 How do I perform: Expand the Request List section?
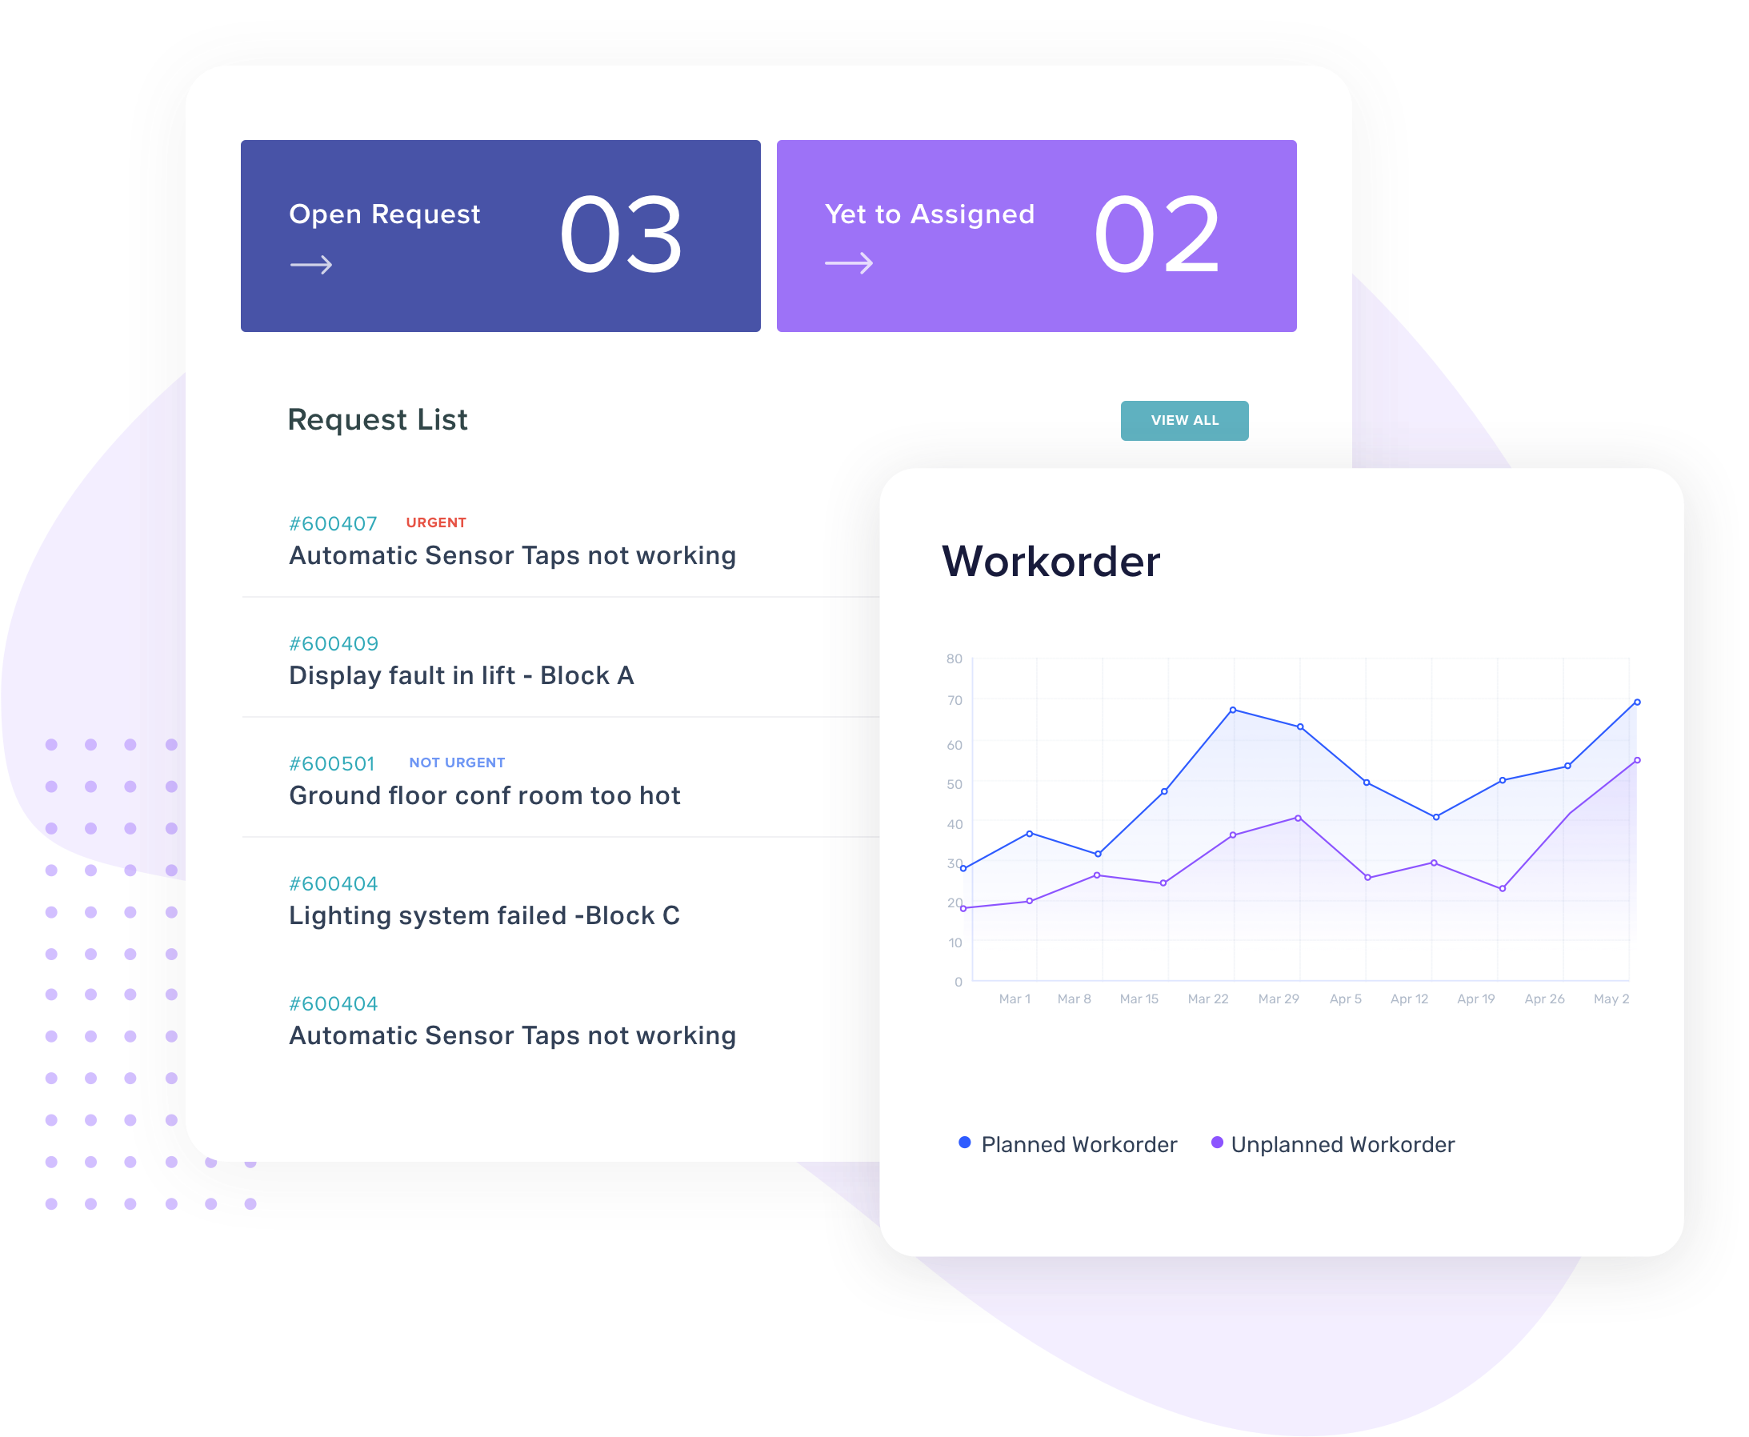coord(1184,422)
